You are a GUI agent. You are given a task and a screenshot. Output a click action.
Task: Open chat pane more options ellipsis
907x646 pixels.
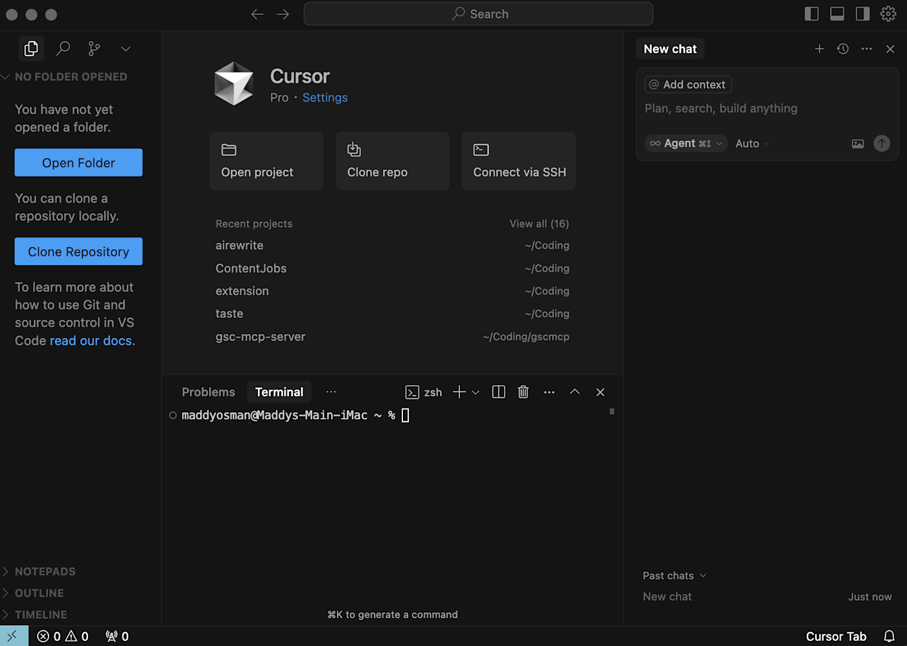click(867, 49)
